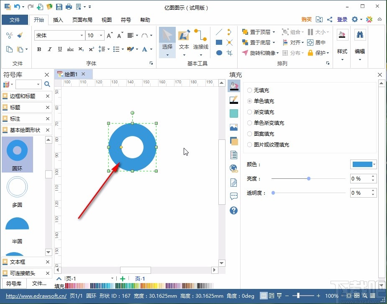Click the share icon in top right
Screen dimensions: 387x304
coord(330,20)
